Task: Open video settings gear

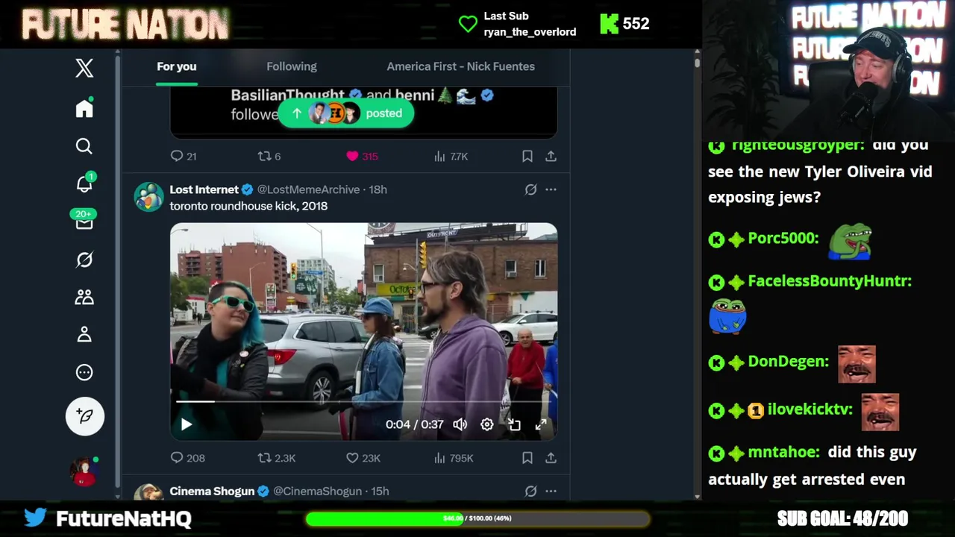Action: pos(487,424)
